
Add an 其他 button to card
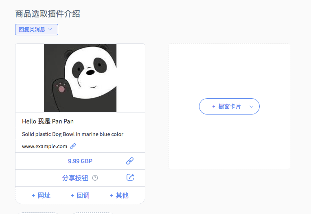pos(119,196)
